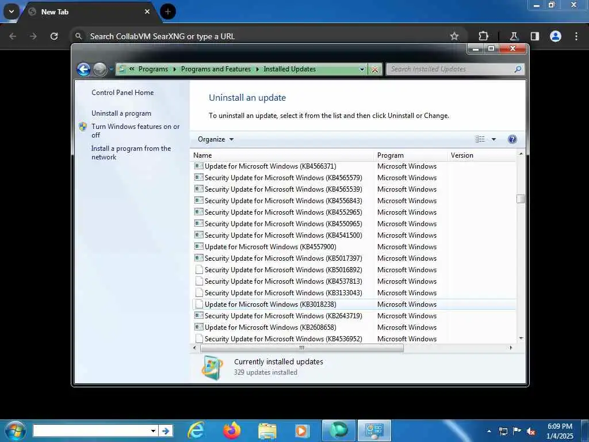This screenshot has width=589, height=442.
Task: Expand the address bar history dropdown arrow
Action: (x=362, y=69)
